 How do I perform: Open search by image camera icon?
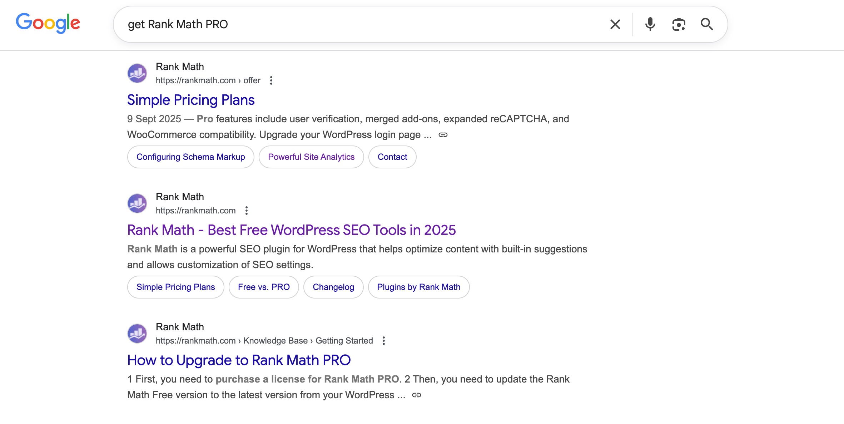(x=678, y=24)
